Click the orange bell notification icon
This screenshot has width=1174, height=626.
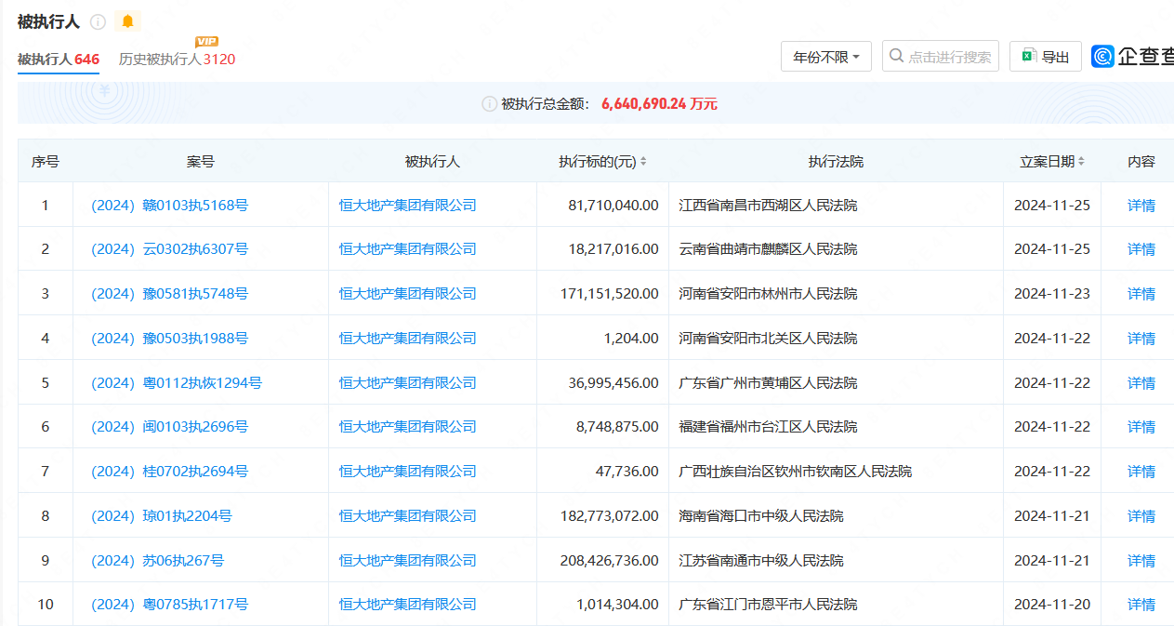tap(127, 21)
